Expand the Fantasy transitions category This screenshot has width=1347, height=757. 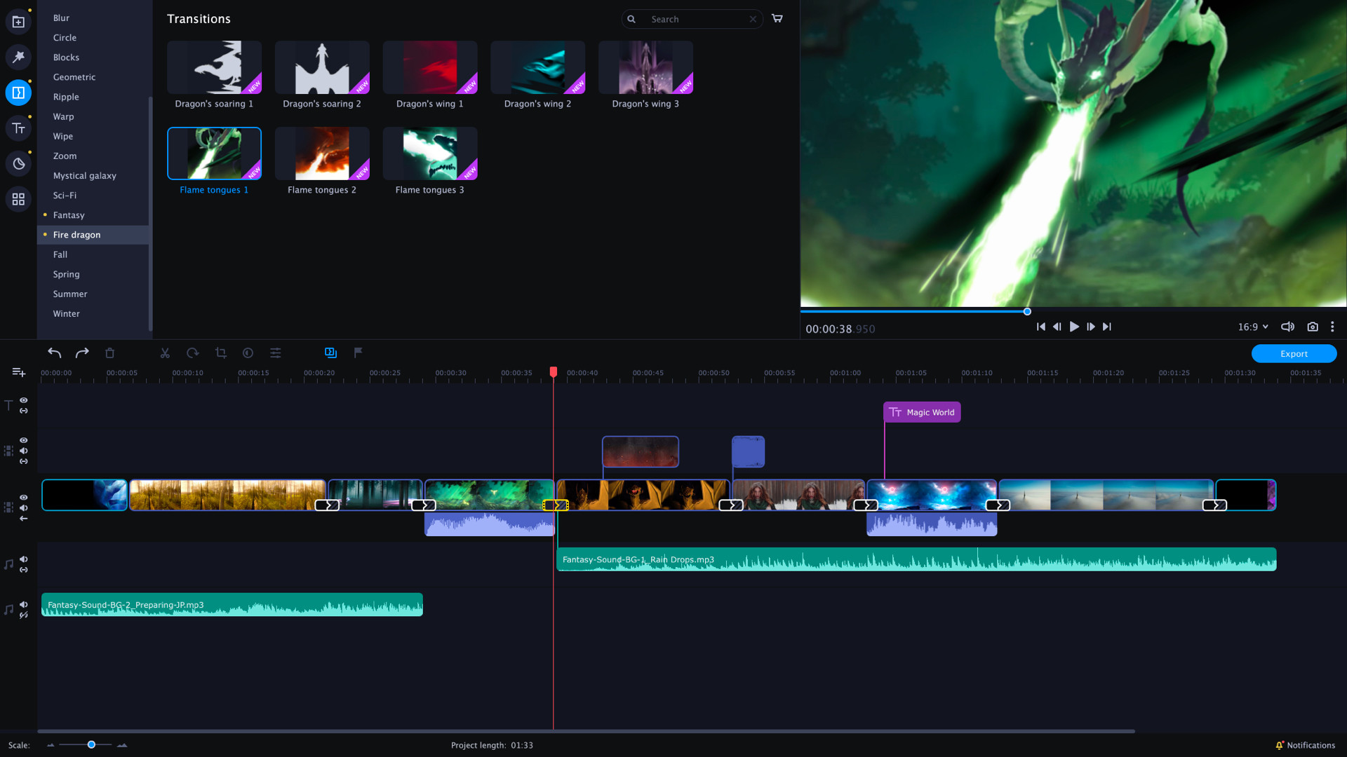(69, 214)
